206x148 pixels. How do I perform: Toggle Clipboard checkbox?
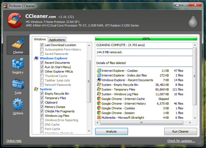pos(42,102)
